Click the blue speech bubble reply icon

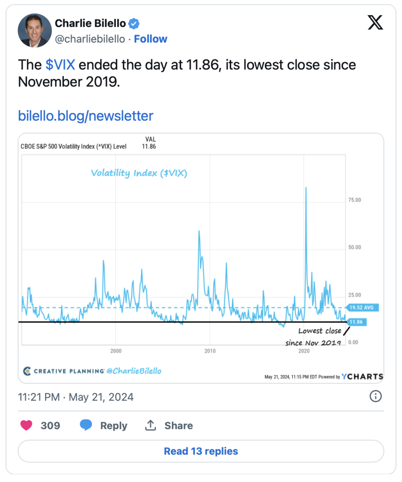pos(86,425)
